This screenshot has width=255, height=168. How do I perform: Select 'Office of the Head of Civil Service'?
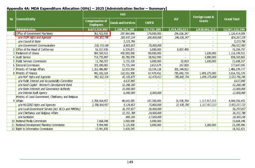[x=35, y=49]
